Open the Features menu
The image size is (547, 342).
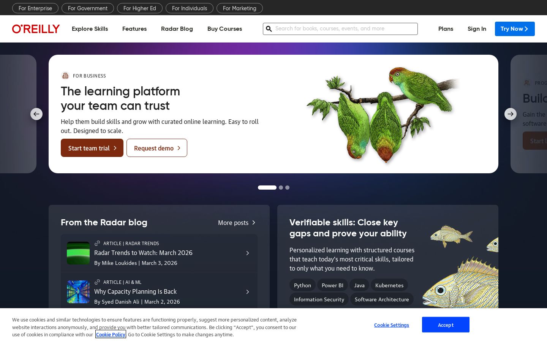(x=134, y=29)
